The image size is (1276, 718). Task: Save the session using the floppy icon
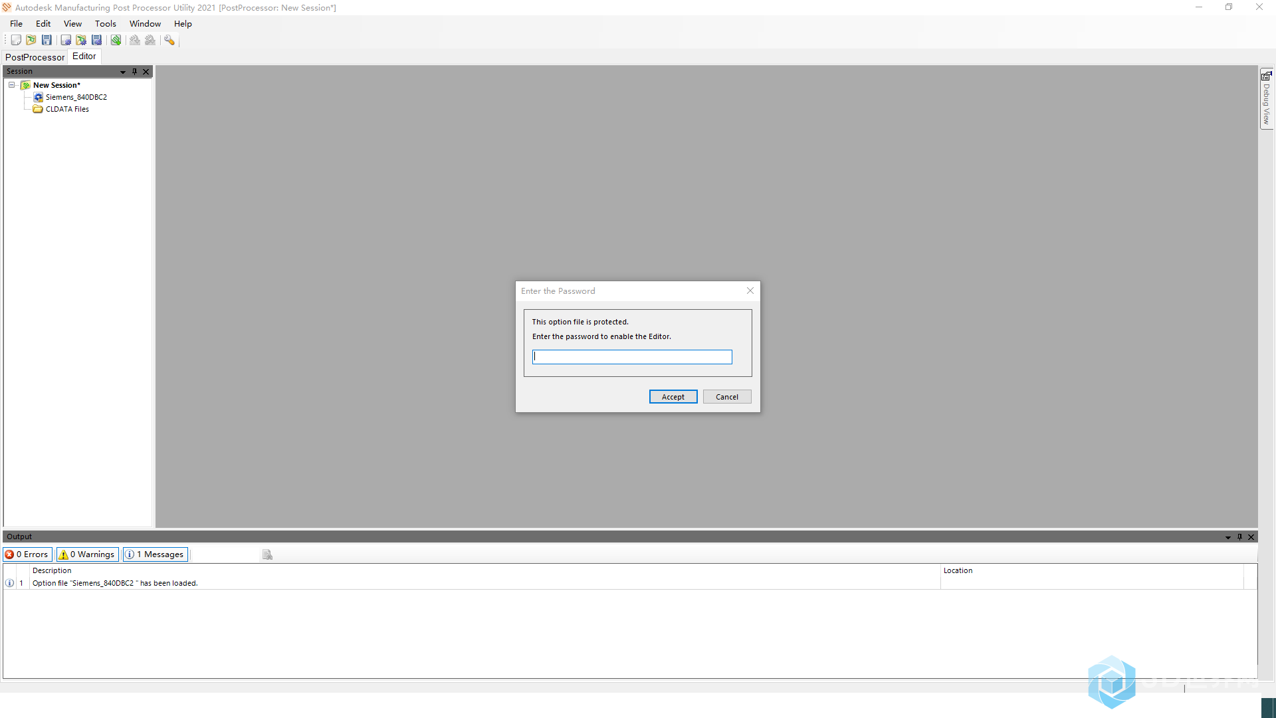tap(47, 41)
